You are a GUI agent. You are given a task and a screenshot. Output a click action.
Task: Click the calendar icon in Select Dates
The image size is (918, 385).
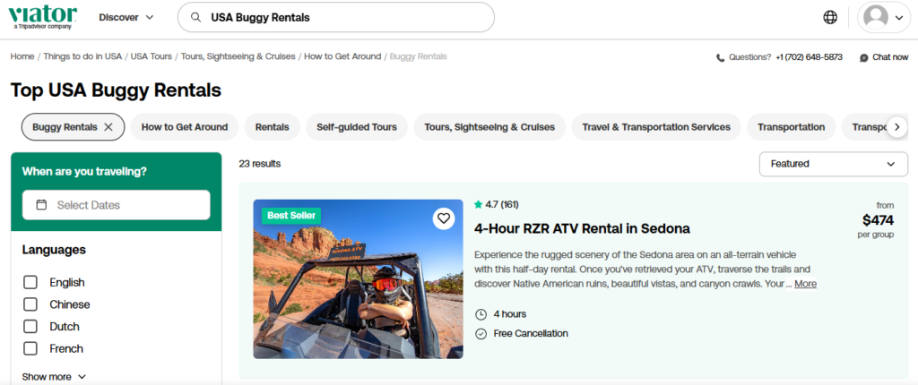(x=41, y=205)
